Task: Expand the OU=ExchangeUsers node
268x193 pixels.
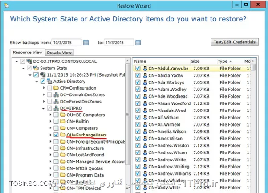Action: coord(50,135)
